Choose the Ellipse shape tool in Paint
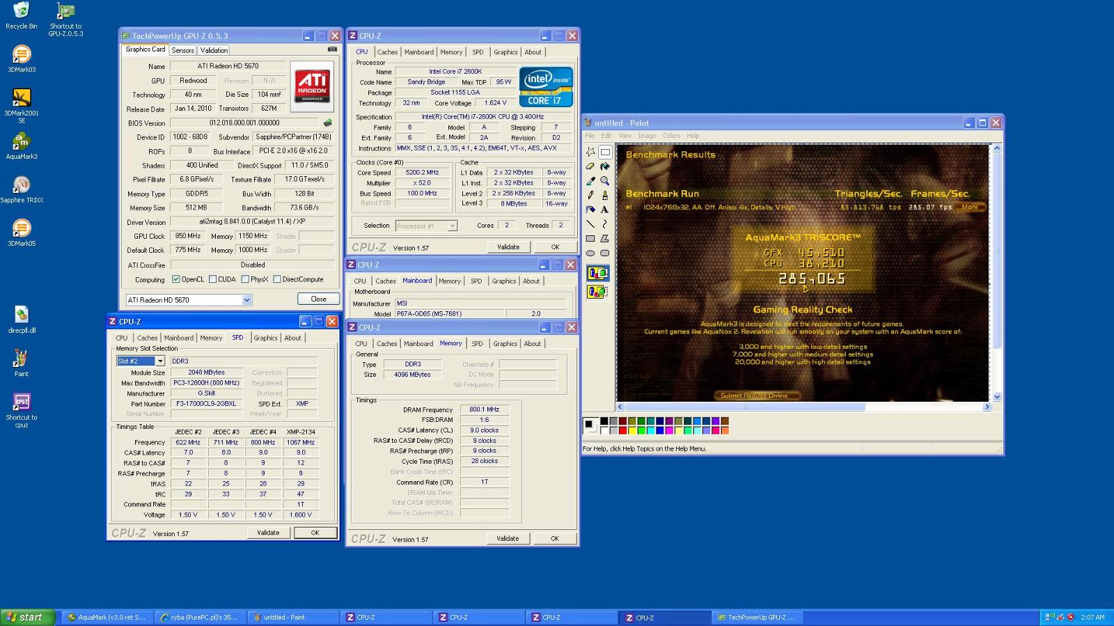Image resolution: width=1114 pixels, height=626 pixels. (590, 253)
